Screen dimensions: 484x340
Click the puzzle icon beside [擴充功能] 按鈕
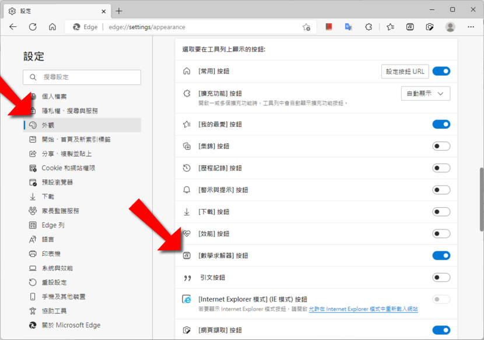click(x=187, y=93)
